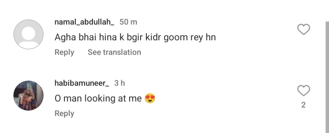Click See translation under the first comment
The width and height of the screenshot is (329, 133).
(114, 52)
